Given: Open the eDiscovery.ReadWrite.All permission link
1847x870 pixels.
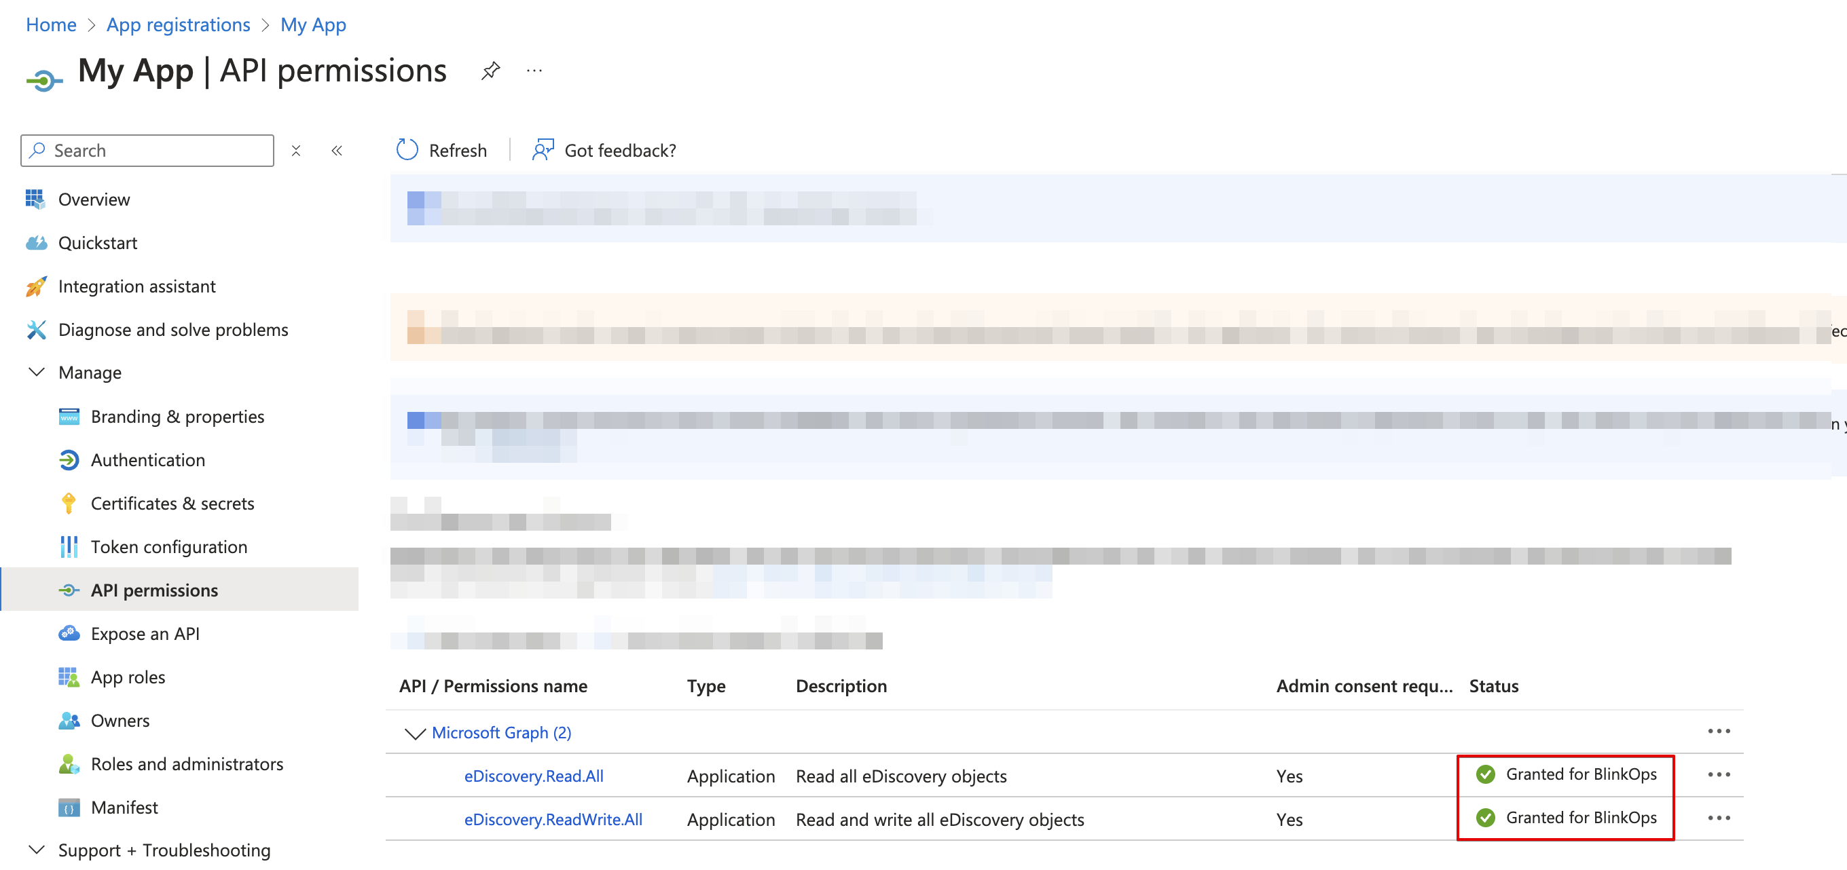Looking at the screenshot, I should [553, 819].
